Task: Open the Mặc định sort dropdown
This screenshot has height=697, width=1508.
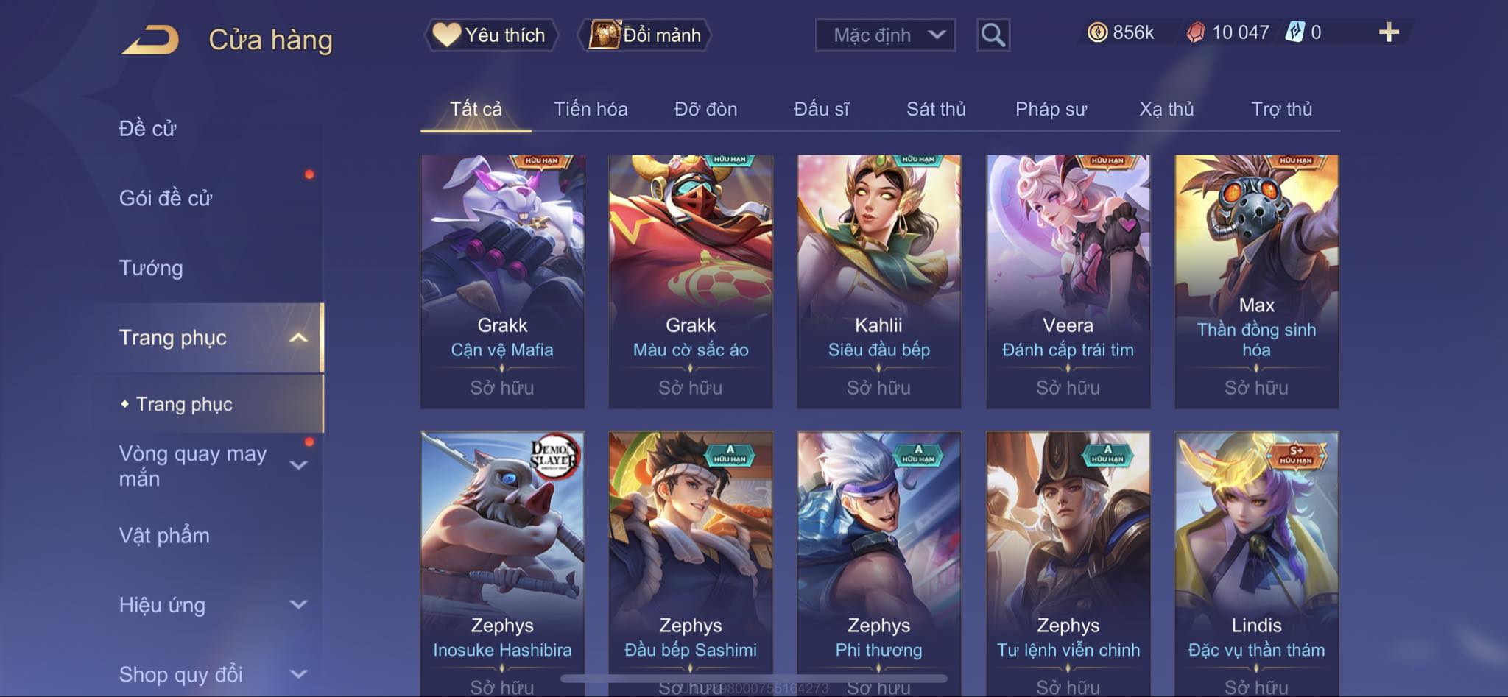Action: pyautogui.click(x=885, y=35)
